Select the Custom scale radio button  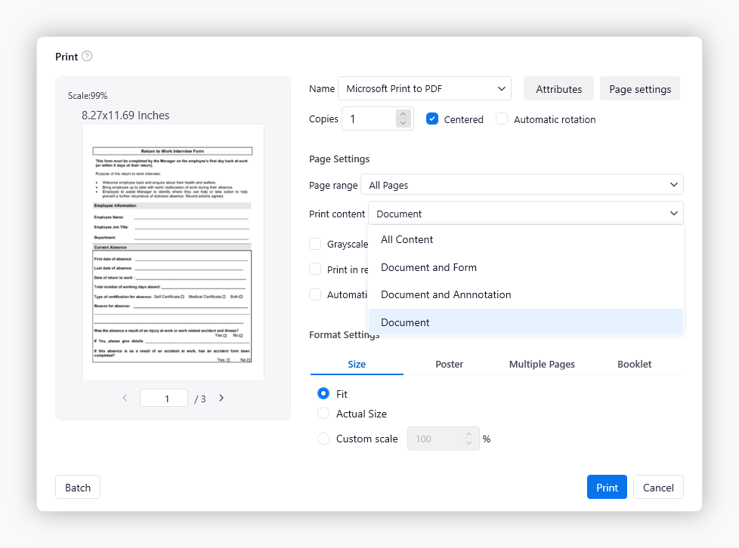pyautogui.click(x=323, y=439)
